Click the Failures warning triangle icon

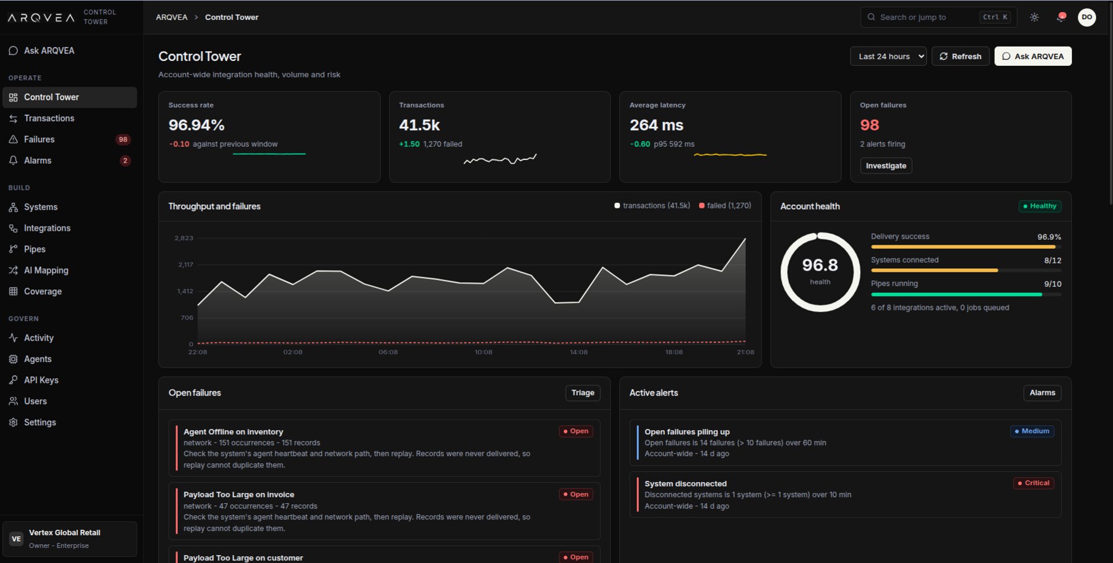click(13, 140)
